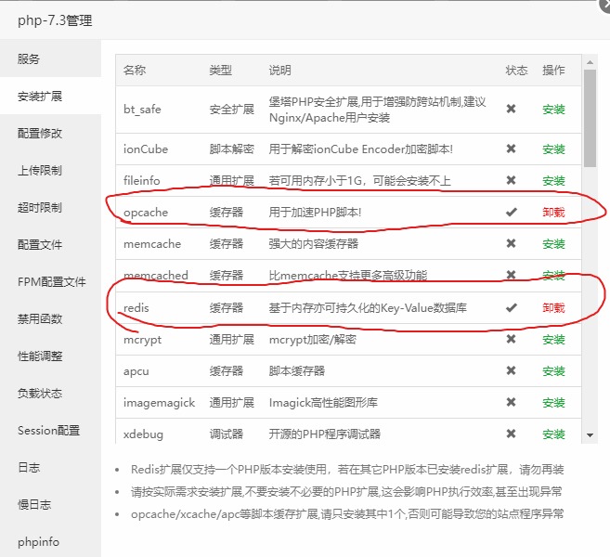View 负载状态 tab

[50, 394]
